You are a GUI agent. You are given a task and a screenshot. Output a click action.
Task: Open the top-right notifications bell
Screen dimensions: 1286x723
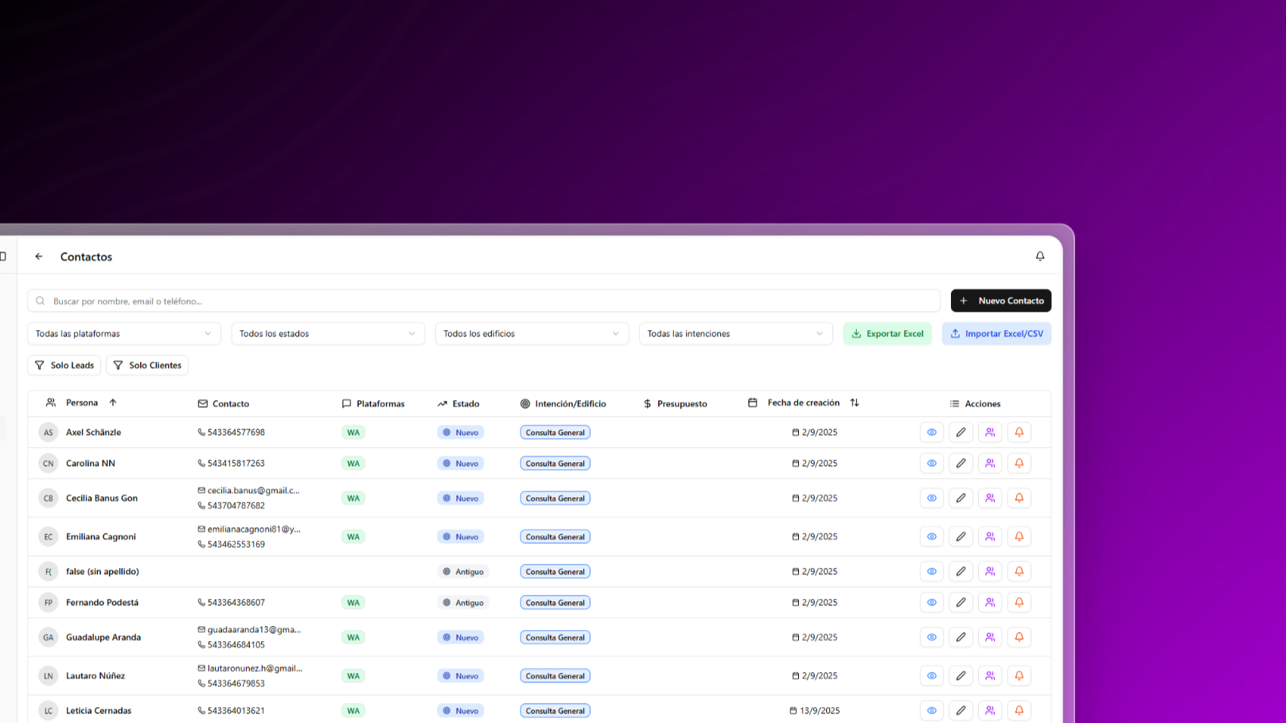click(x=1039, y=256)
